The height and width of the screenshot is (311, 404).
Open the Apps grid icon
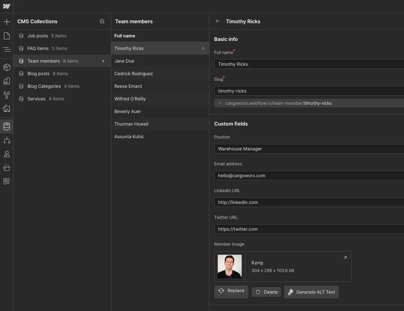pyautogui.click(x=6, y=181)
